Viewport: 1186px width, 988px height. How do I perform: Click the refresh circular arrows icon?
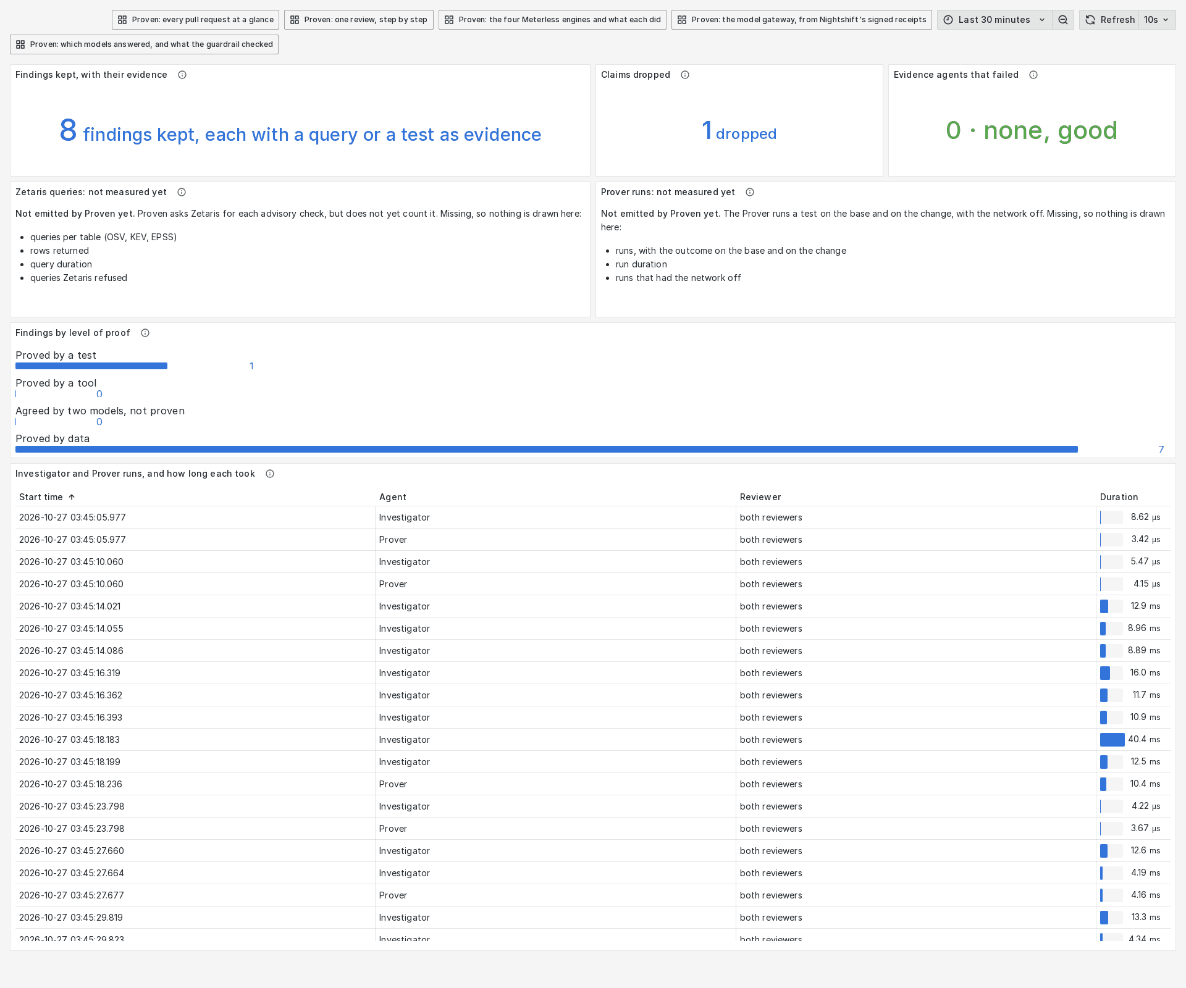coord(1090,20)
